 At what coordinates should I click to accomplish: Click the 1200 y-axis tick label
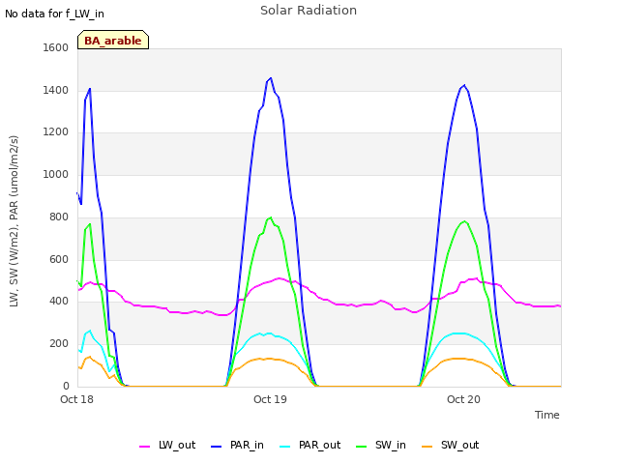pos(56,132)
